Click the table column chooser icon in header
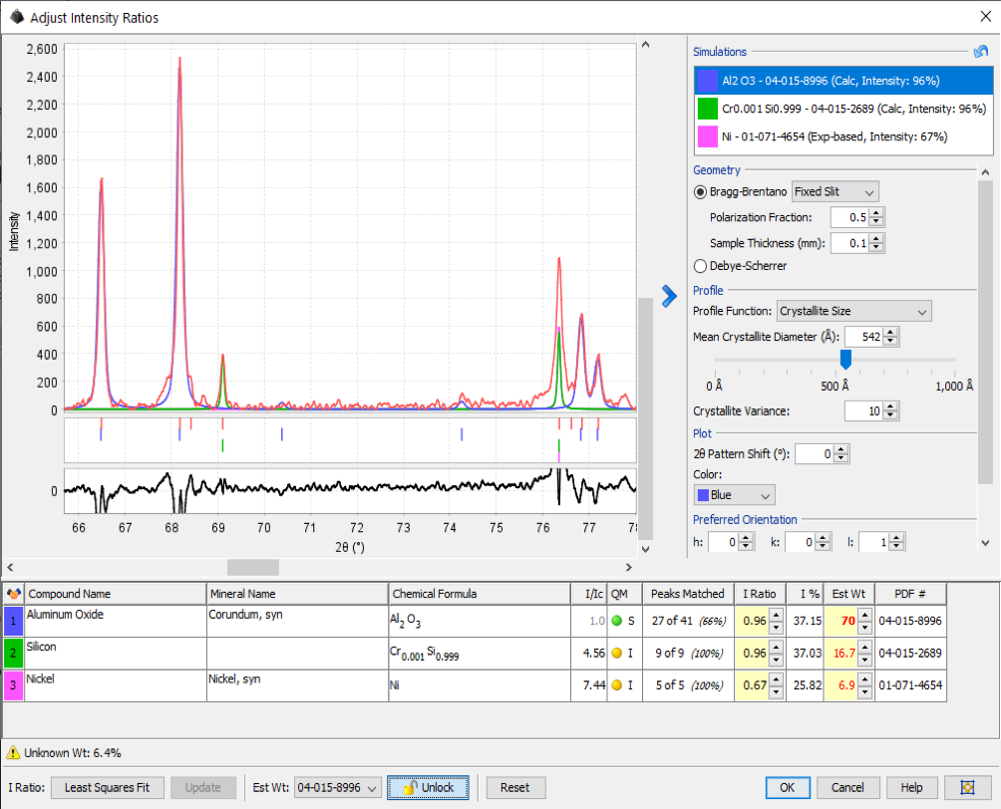The height and width of the screenshot is (809, 1001). click(13, 594)
